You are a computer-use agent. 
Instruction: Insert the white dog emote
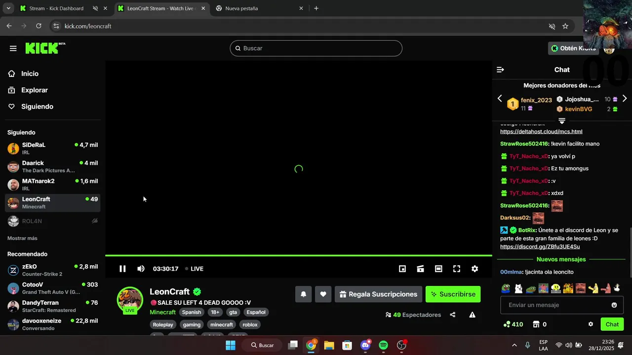point(518,288)
